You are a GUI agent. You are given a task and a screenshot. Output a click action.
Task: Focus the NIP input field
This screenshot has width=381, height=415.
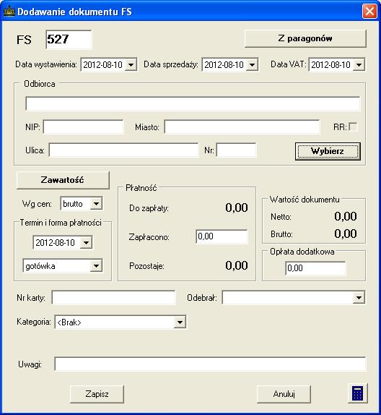click(83, 127)
